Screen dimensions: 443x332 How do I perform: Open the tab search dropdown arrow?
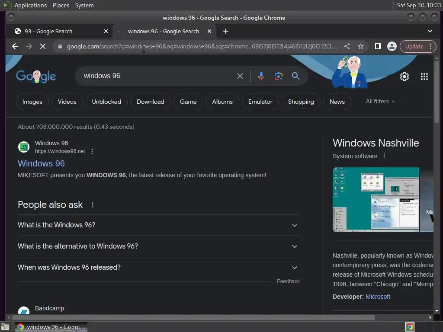pyautogui.click(x=430, y=31)
